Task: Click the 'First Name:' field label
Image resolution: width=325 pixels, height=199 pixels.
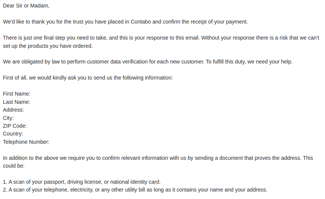Action: click(x=16, y=94)
